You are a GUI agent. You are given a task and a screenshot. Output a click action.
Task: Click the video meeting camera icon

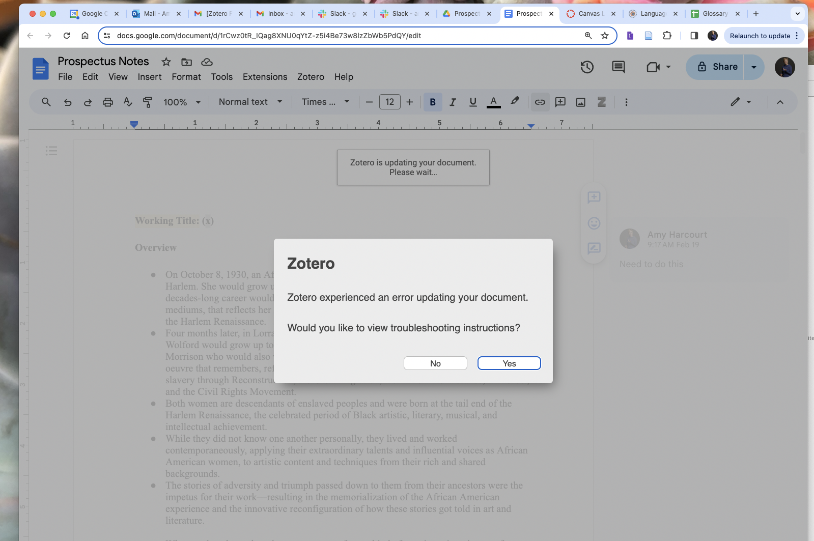tap(653, 67)
